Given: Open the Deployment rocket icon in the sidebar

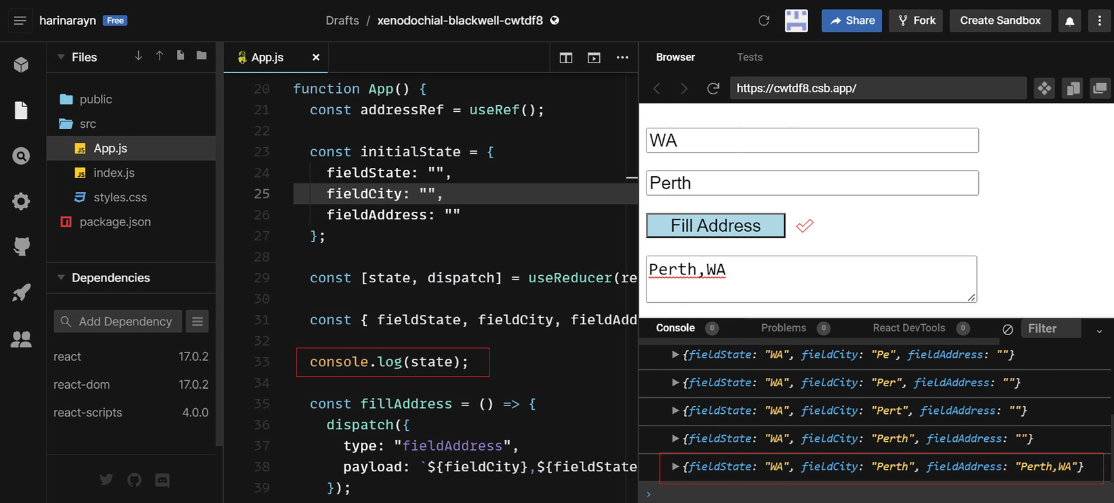Looking at the screenshot, I should [21, 293].
